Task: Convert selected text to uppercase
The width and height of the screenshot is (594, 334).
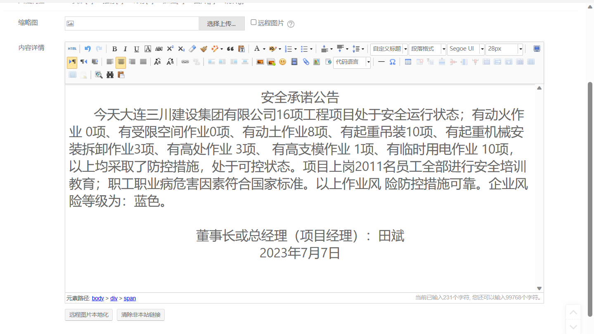Action: click(x=157, y=62)
